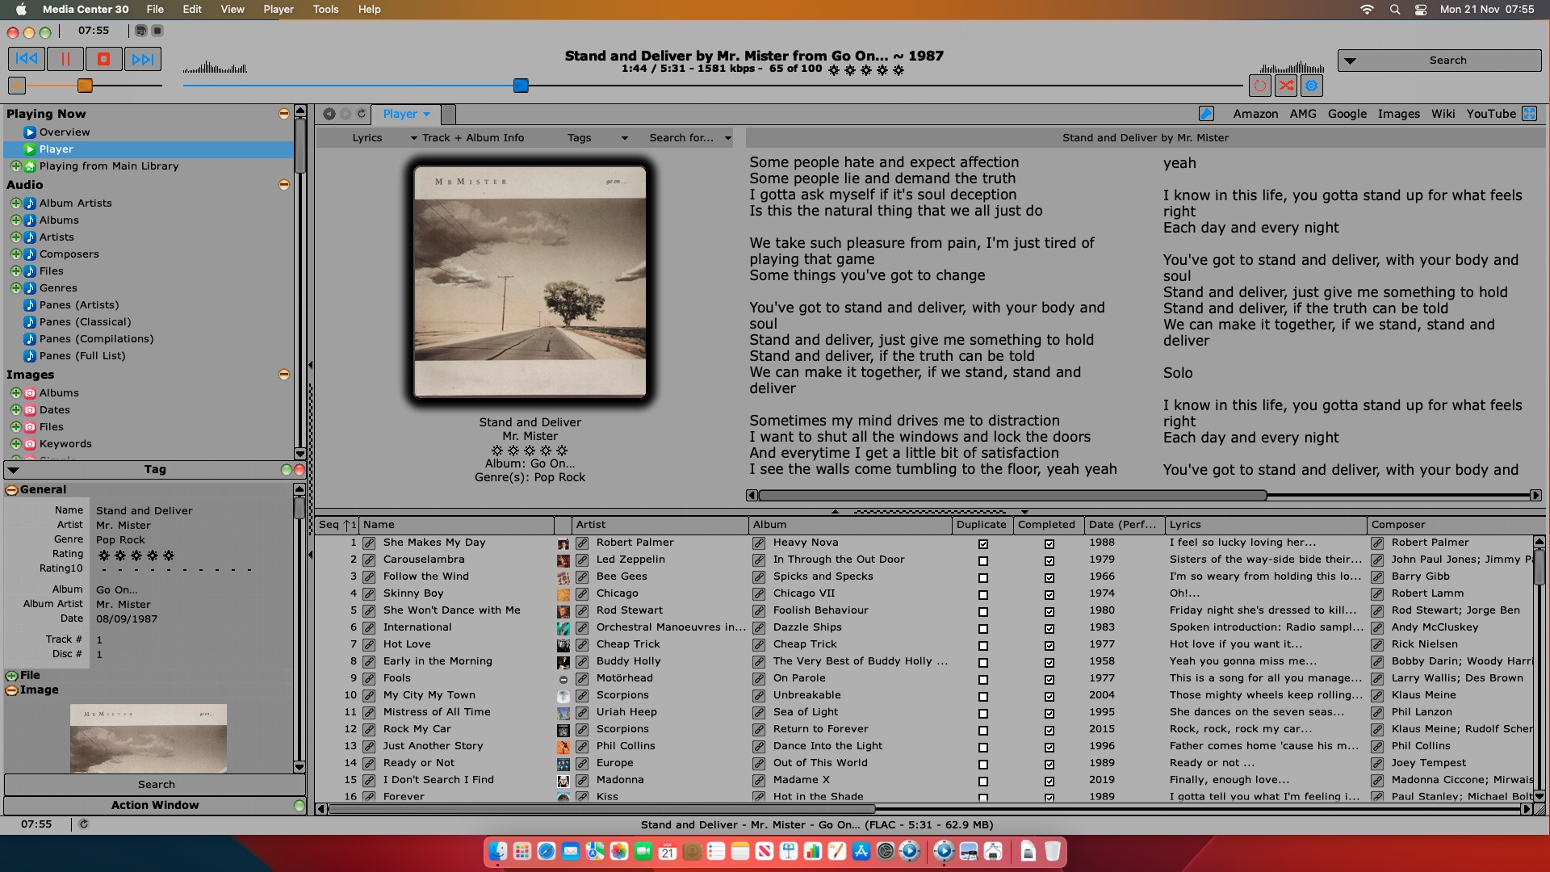The height and width of the screenshot is (872, 1550).
Task: Click the blue edit link icon beside Amazon
Action: (x=1206, y=114)
